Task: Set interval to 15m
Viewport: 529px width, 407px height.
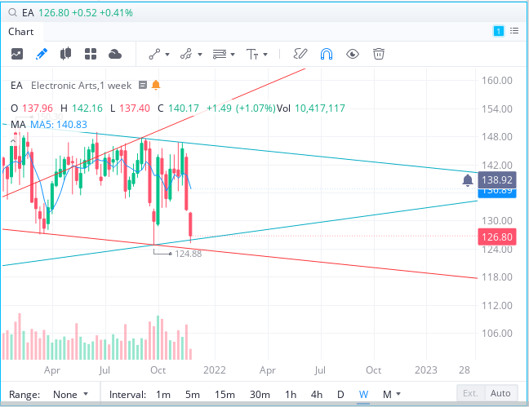Action: (224, 394)
